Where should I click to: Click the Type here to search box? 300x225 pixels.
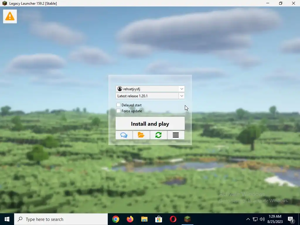pyautogui.click(x=61, y=219)
